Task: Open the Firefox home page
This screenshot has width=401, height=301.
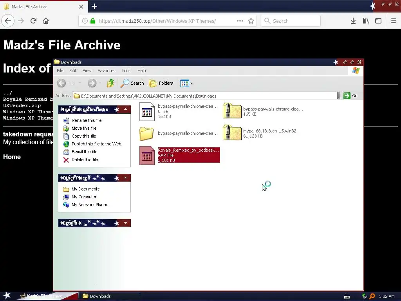Action: click(x=46, y=21)
